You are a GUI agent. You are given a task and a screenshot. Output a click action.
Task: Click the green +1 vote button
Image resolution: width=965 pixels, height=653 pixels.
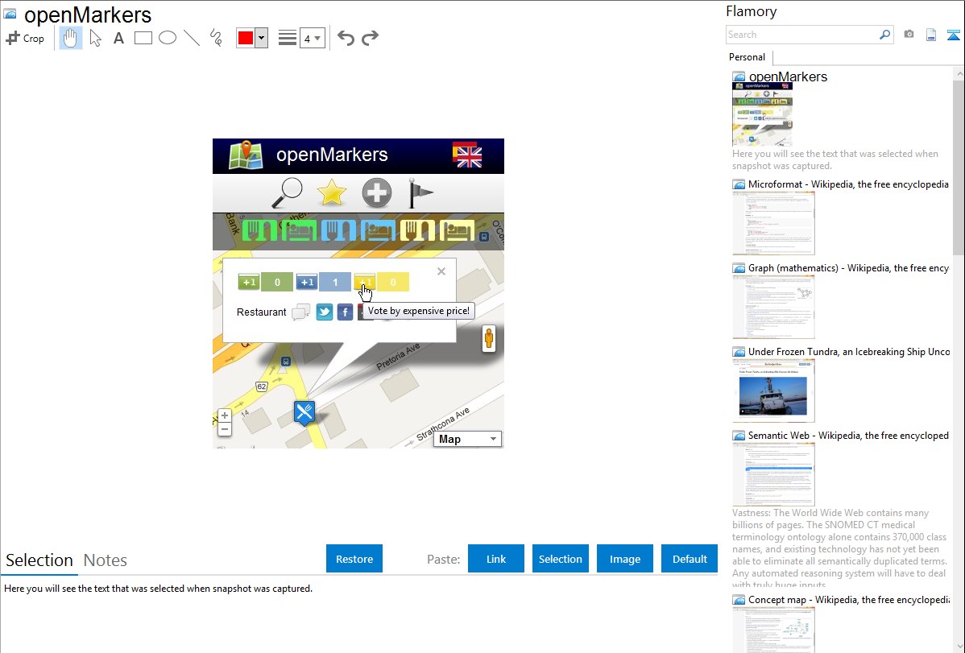(249, 282)
